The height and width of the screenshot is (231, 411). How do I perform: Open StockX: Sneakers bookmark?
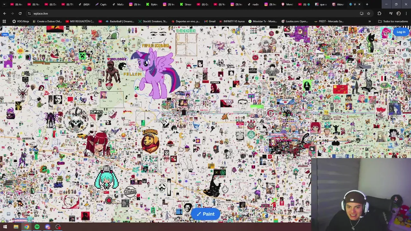[153, 21]
